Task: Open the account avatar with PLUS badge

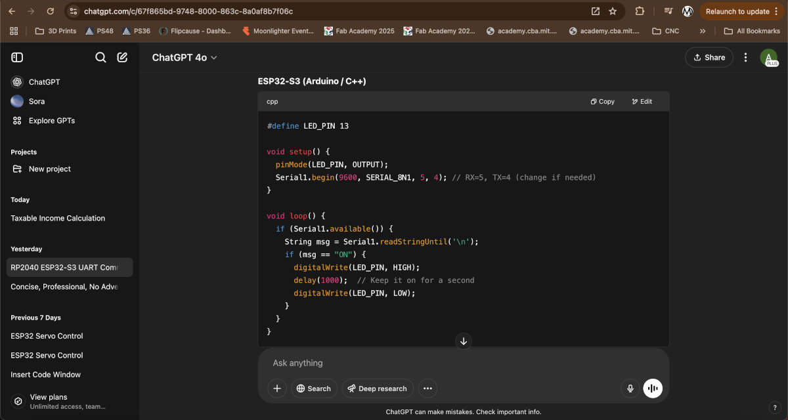Action: 769,58
